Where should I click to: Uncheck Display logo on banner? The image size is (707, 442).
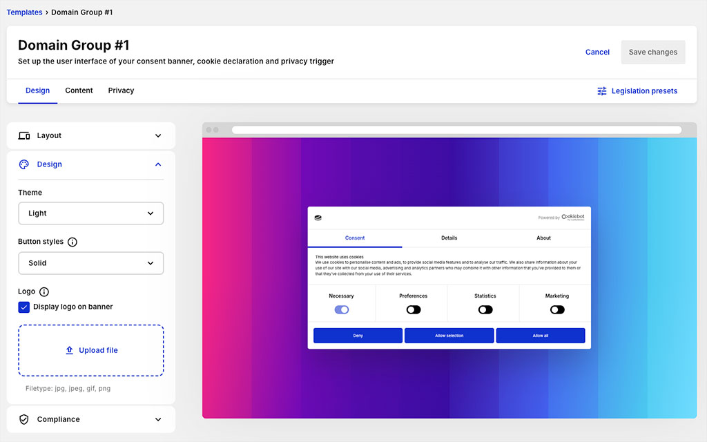pos(23,307)
